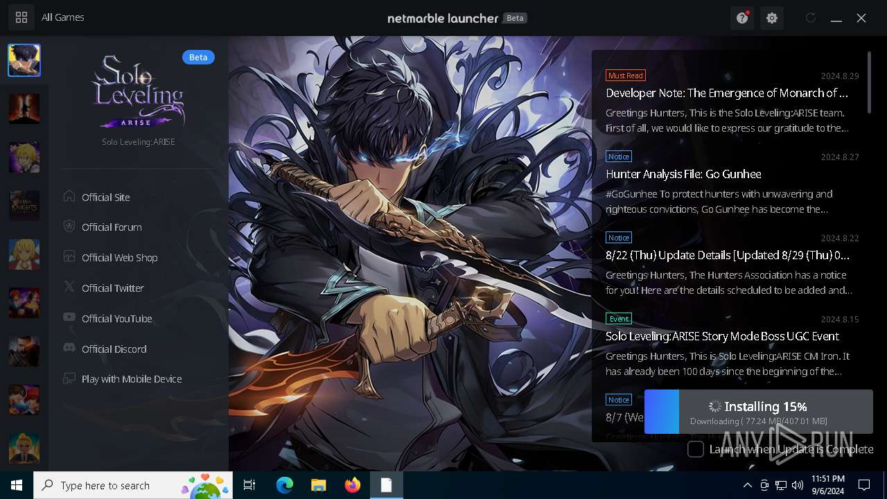Viewport: 887px width, 499px height.
Task: Open Official Discord link
Action: coord(114,349)
